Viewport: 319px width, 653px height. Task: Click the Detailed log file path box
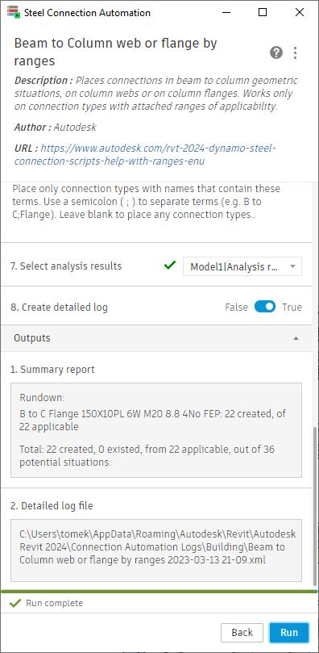tap(156, 550)
